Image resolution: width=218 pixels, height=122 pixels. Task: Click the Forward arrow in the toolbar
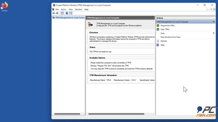[x=57, y=13]
